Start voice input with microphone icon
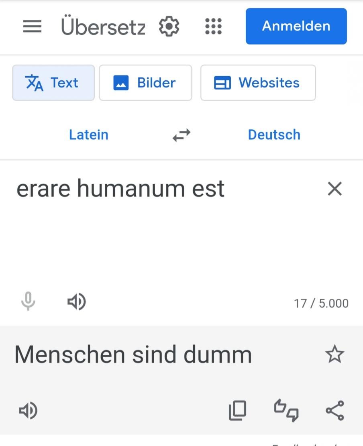363x446 pixels. [x=28, y=301]
